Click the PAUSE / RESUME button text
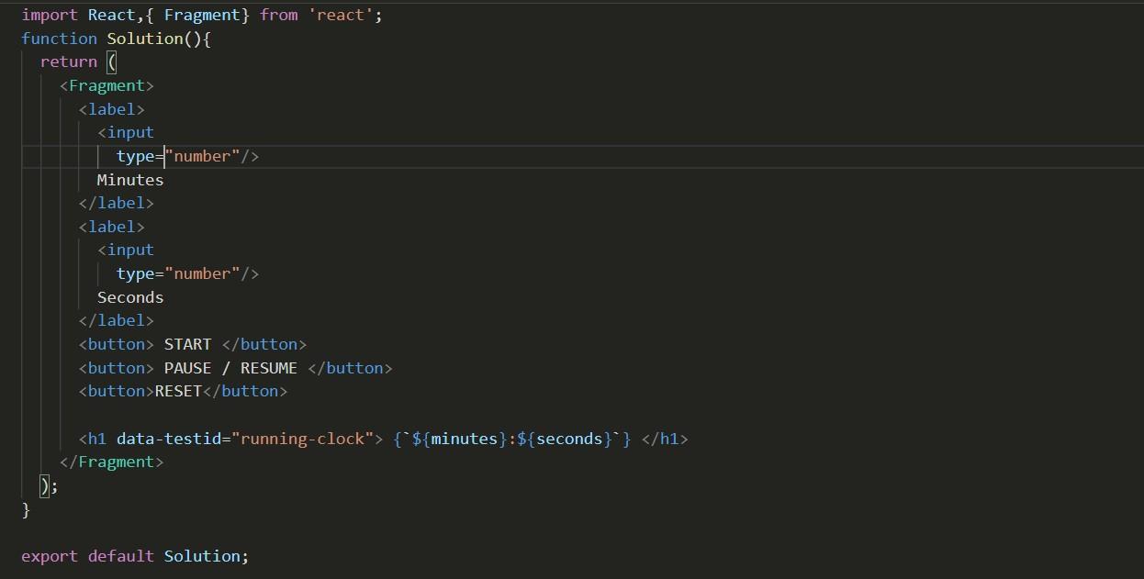This screenshot has width=1144, height=579. click(230, 368)
